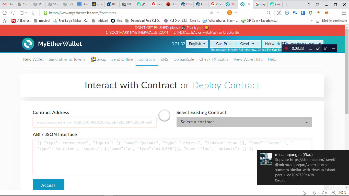The height and width of the screenshot is (196, 349).
Task: Open the AliExpress bookmark
Action: pos(21,21)
